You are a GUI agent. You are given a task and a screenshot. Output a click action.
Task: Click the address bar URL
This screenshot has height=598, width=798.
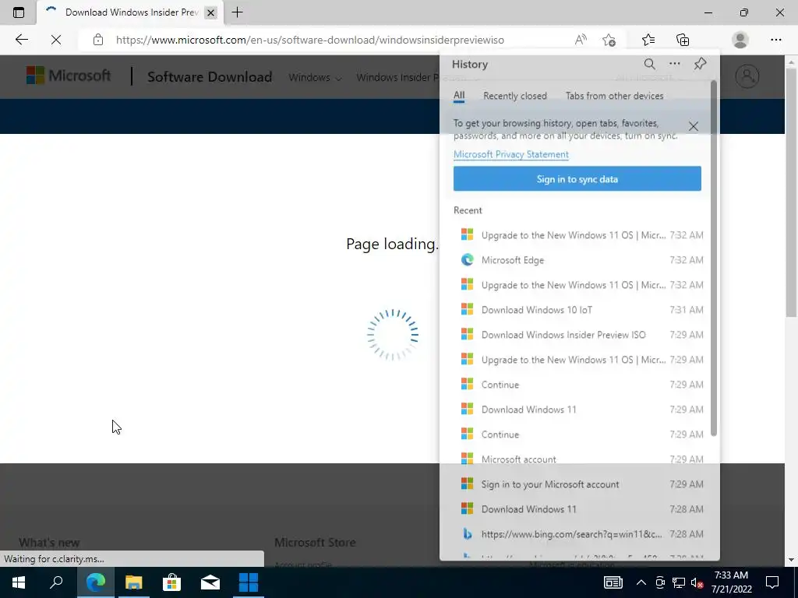click(310, 40)
